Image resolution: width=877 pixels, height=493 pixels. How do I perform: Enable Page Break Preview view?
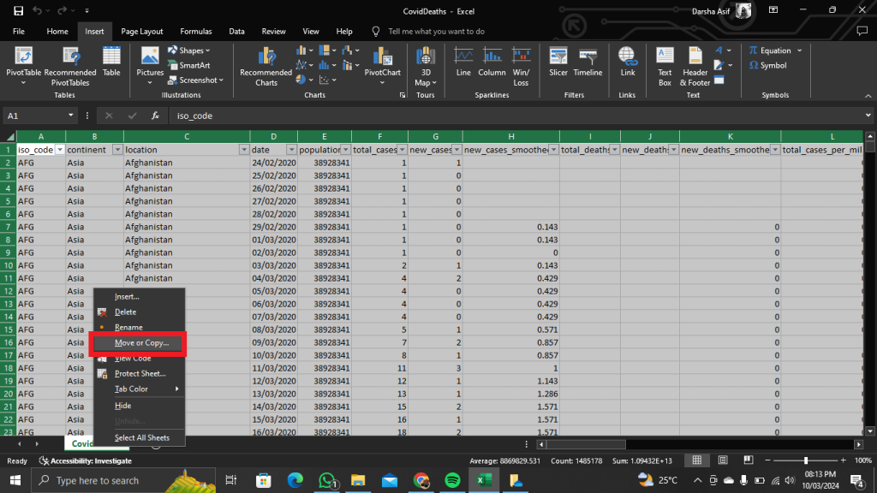tap(748, 460)
